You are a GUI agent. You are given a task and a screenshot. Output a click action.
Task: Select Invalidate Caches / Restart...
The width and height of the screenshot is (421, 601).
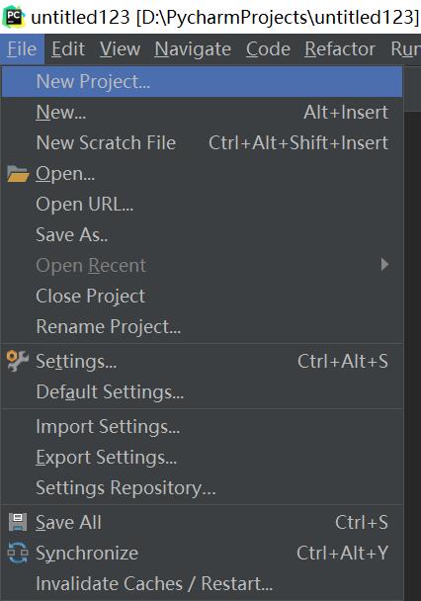point(202,584)
